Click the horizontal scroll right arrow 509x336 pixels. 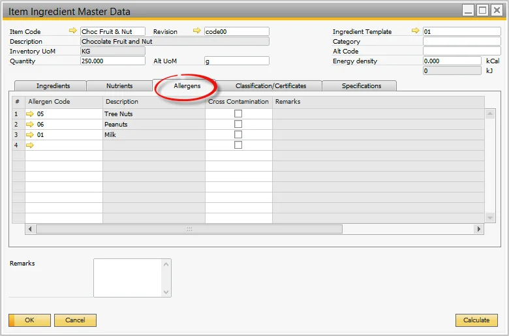pos(479,229)
